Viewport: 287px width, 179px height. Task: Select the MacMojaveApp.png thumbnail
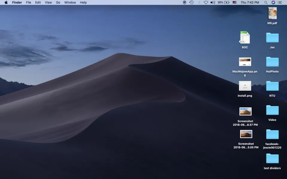pos(245,62)
